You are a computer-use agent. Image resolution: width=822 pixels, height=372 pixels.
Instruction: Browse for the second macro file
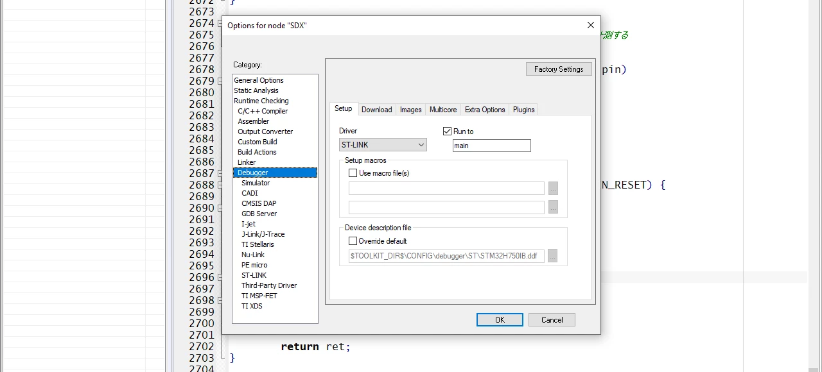pyautogui.click(x=553, y=207)
